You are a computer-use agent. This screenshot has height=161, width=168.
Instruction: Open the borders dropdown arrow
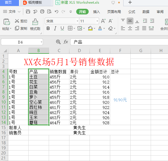point(74,29)
